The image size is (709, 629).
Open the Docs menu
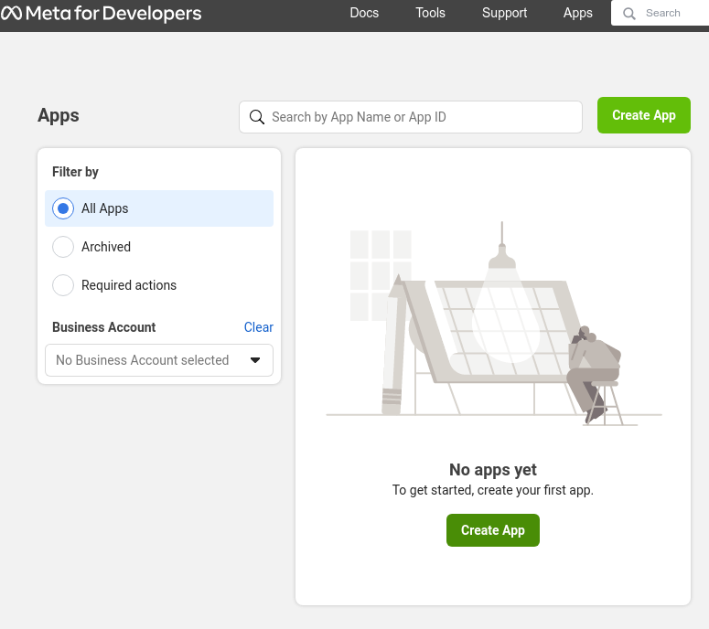click(x=364, y=13)
